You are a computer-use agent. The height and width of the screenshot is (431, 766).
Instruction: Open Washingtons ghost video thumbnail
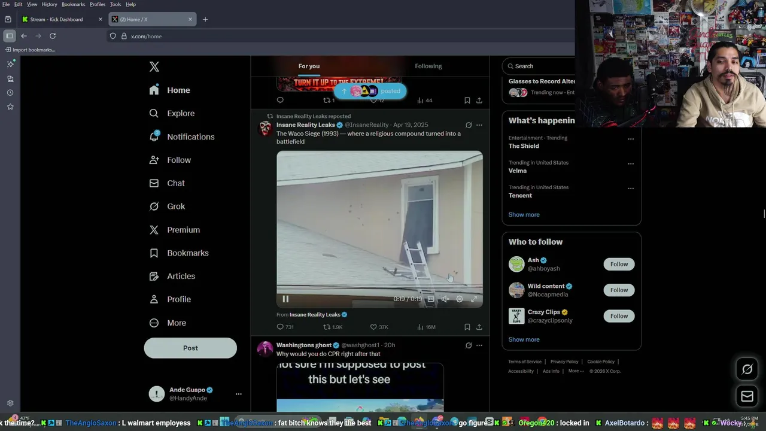(x=360, y=387)
